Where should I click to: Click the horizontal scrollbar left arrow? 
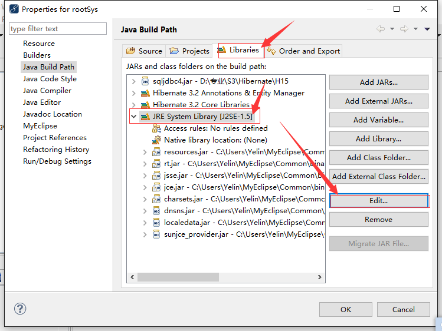[x=133, y=277]
